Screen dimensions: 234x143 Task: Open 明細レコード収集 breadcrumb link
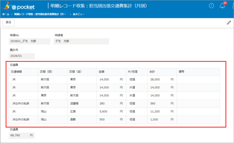click(40, 14)
